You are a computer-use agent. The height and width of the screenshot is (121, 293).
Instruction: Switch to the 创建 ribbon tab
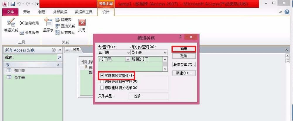point(42,12)
